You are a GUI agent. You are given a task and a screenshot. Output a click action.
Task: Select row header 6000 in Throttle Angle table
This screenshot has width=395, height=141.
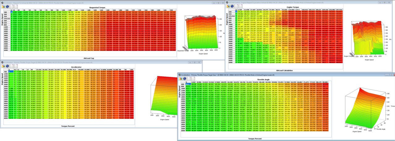pos(183,131)
